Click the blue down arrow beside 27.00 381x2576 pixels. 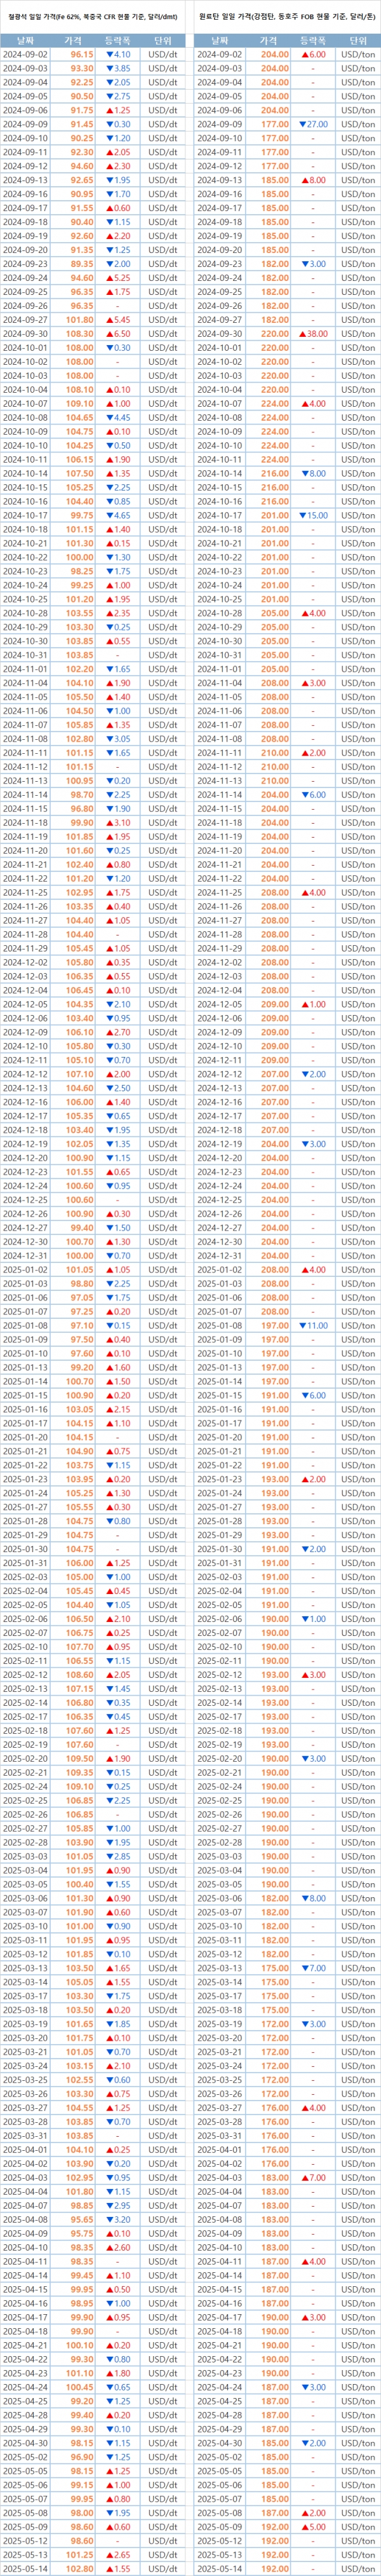302,124
